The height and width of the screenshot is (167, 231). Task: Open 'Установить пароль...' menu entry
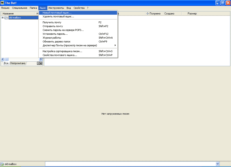(78, 34)
